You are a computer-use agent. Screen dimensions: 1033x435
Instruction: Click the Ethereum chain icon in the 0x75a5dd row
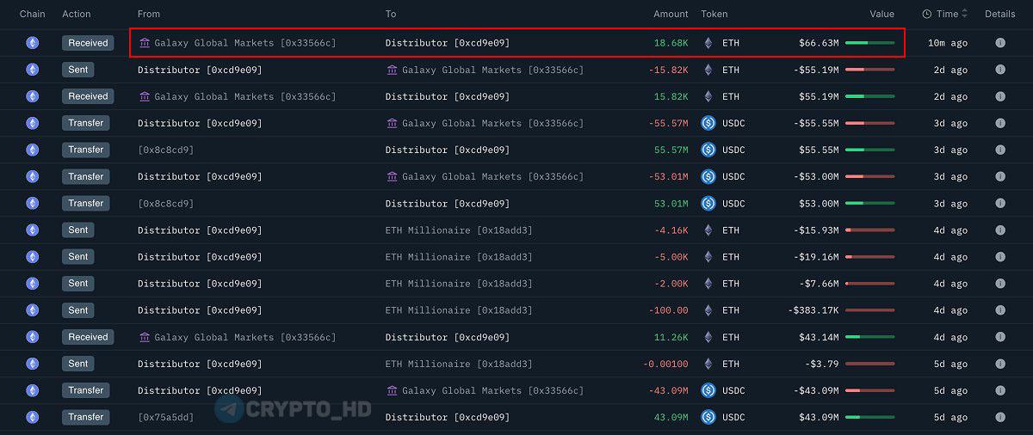pos(33,417)
